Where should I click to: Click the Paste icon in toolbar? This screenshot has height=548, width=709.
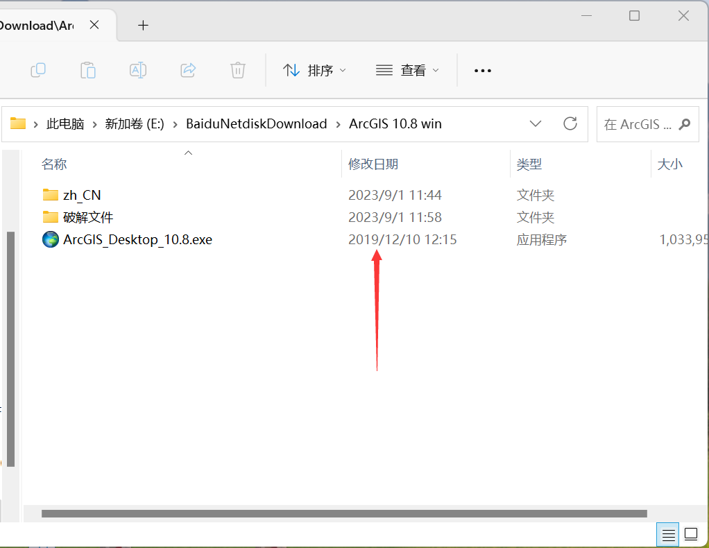click(88, 70)
